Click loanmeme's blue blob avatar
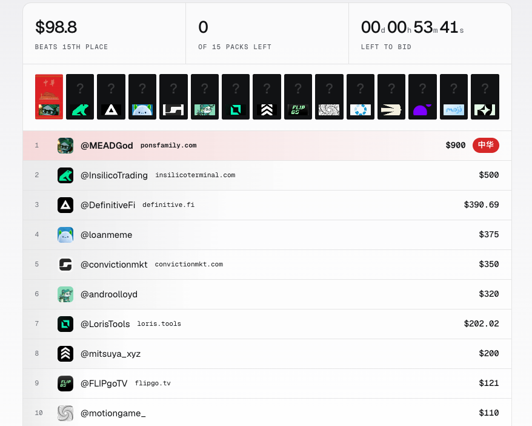Viewport: 532px width, 426px height. coord(65,235)
